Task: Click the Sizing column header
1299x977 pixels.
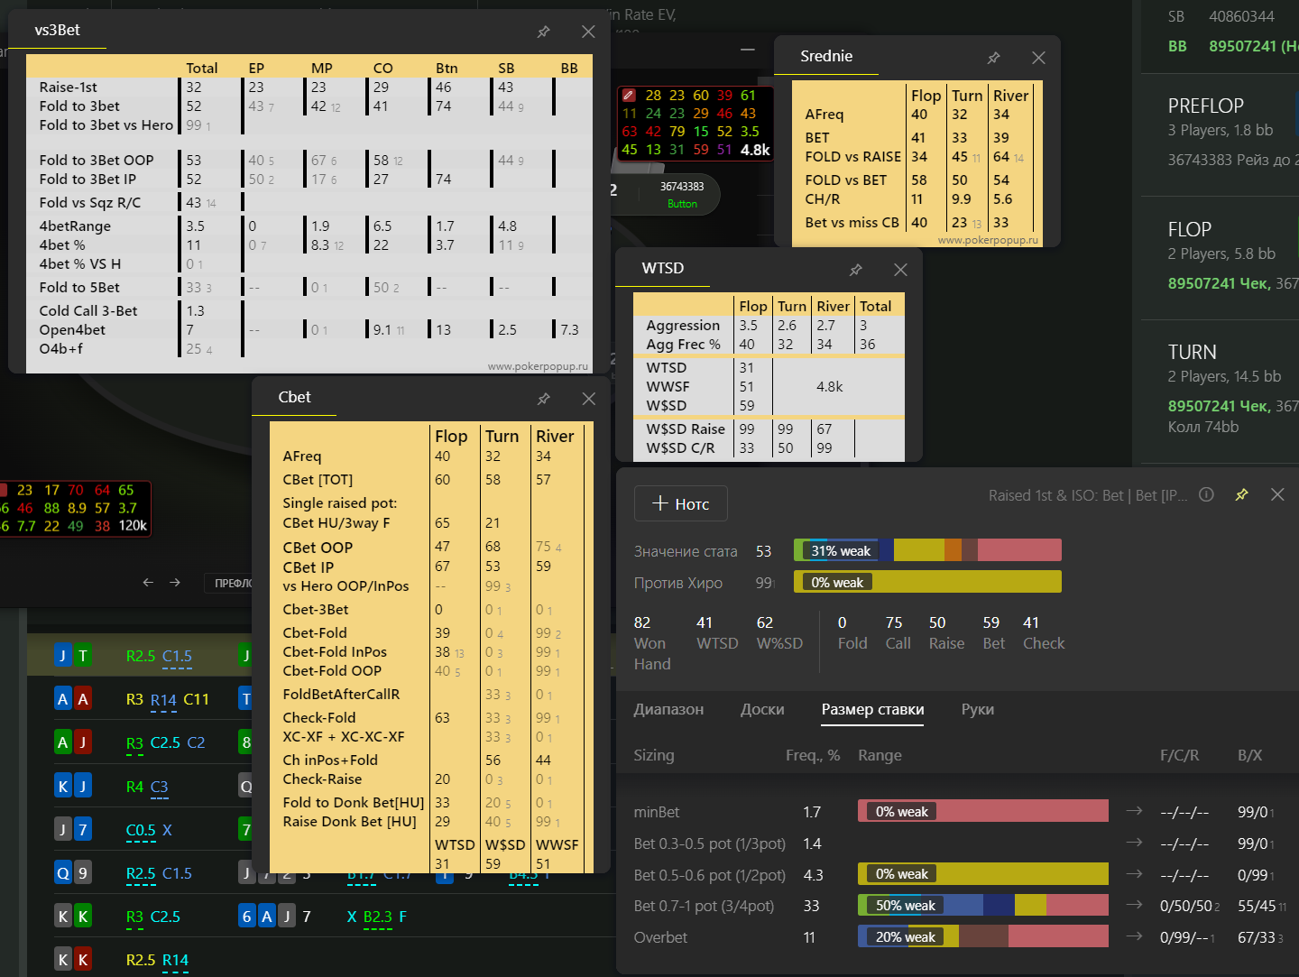Action: (654, 755)
